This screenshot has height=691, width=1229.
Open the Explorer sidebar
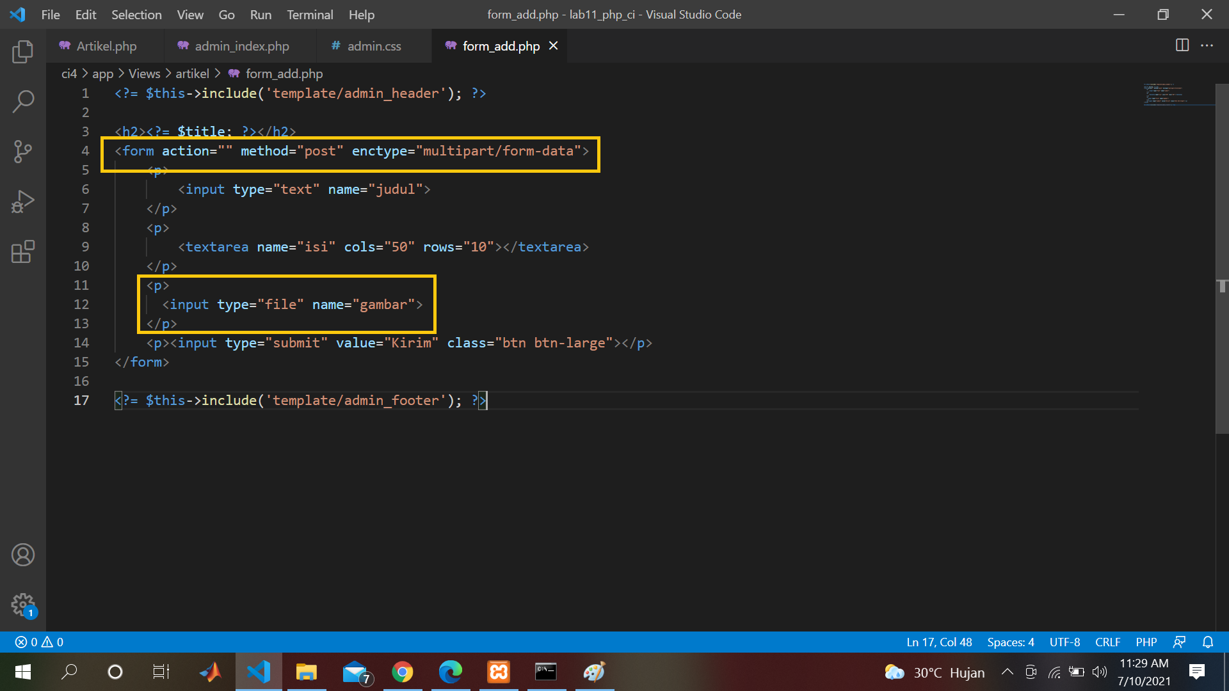(x=23, y=52)
